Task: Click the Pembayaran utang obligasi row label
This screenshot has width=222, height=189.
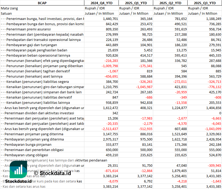Action: coord(27,155)
